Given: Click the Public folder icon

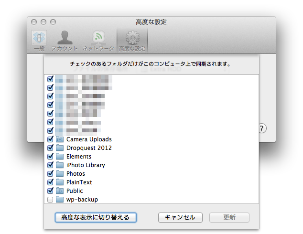Looking at the screenshot, I should 60,191.
